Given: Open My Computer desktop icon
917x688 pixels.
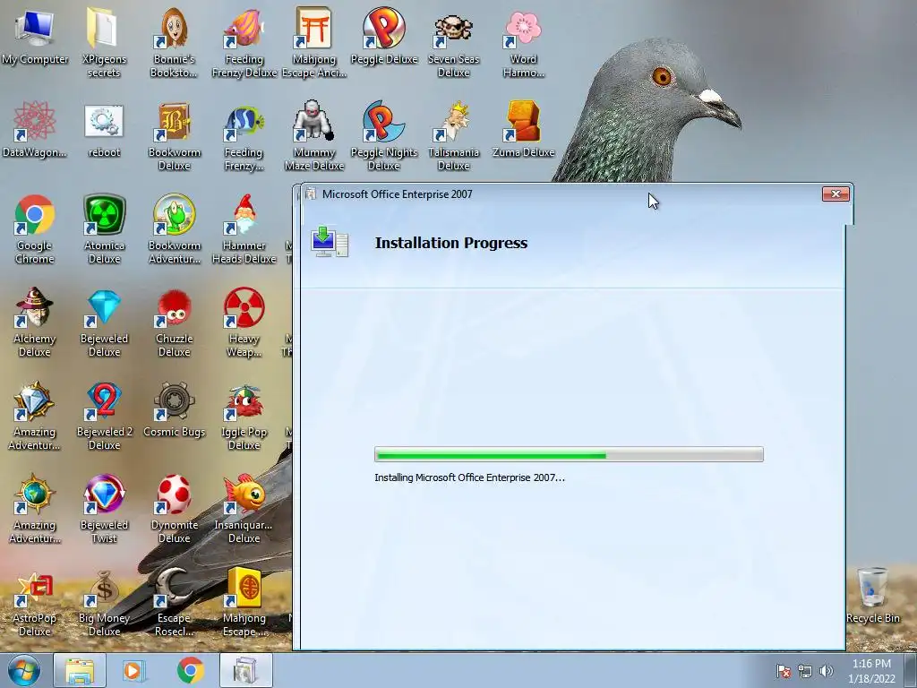Looking at the screenshot, I should (35, 36).
